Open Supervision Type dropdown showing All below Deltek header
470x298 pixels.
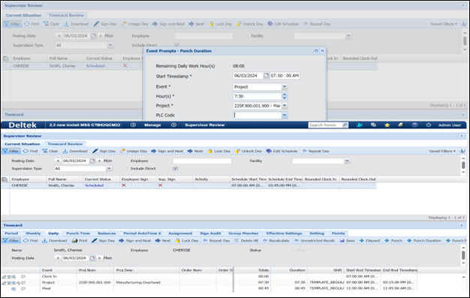[x=109, y=168]
